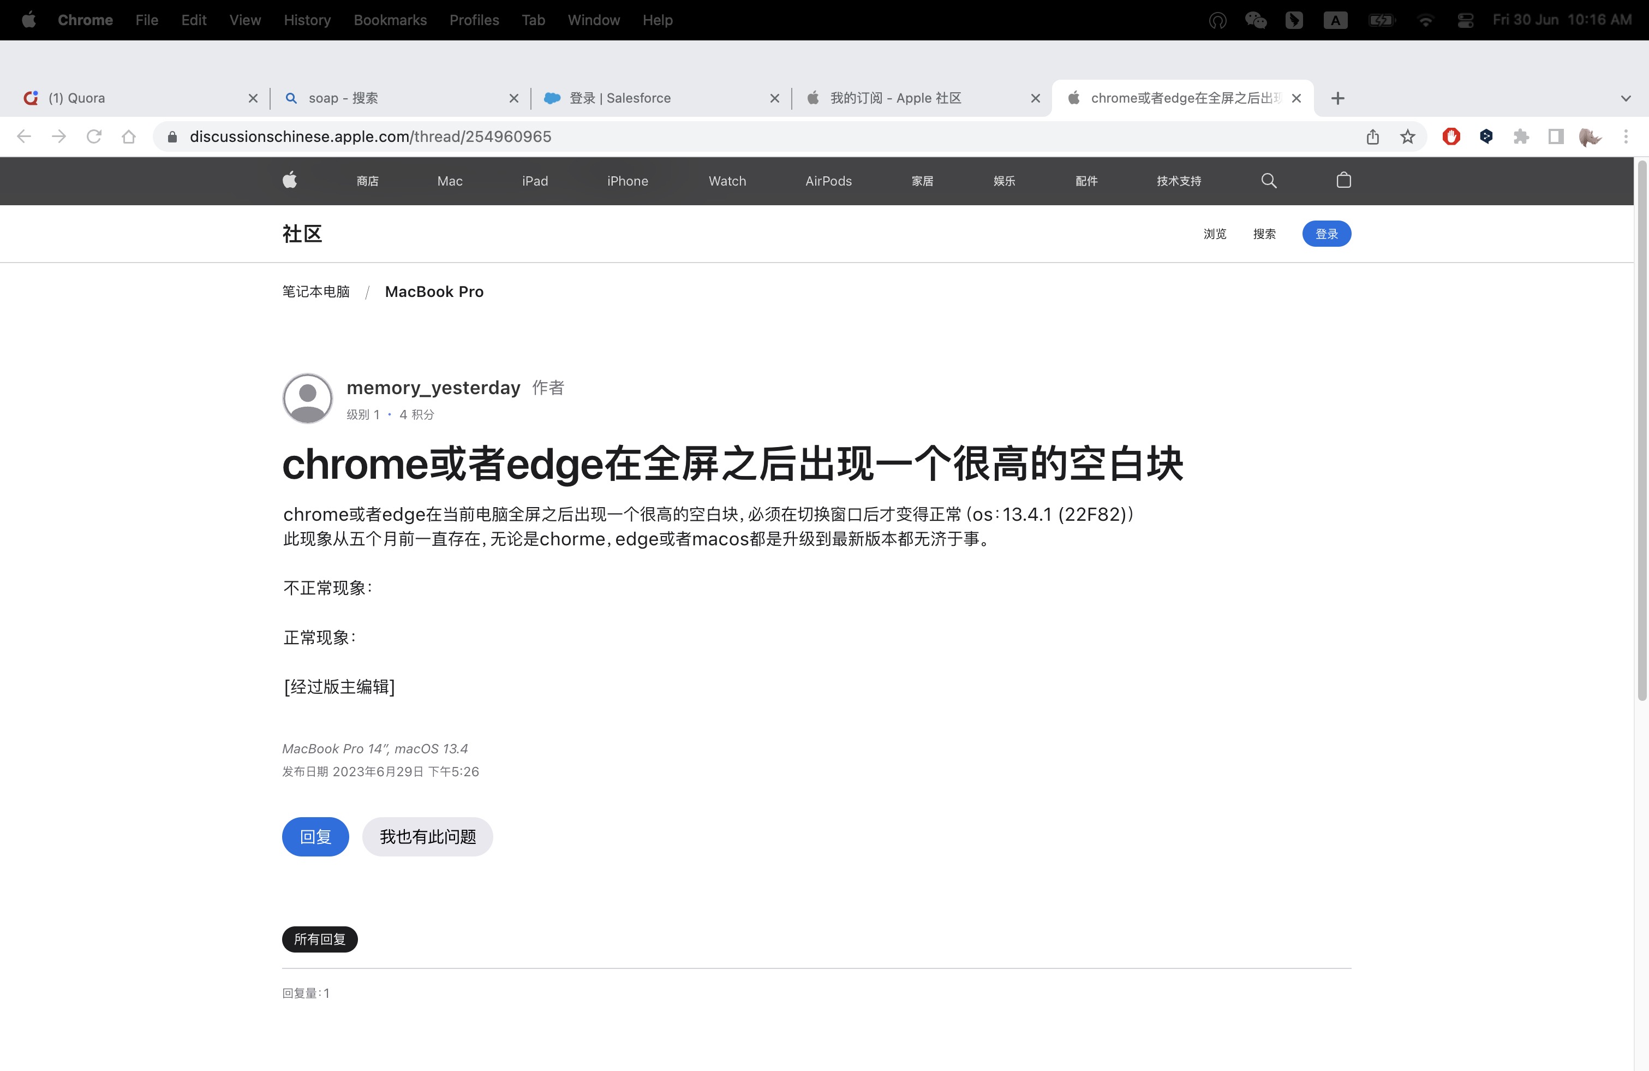Select the 所有回复 filter pill

[319, 938]
